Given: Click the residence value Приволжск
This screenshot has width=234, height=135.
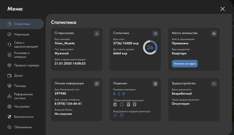Looking at the screenshot, I should coord(180,43).
